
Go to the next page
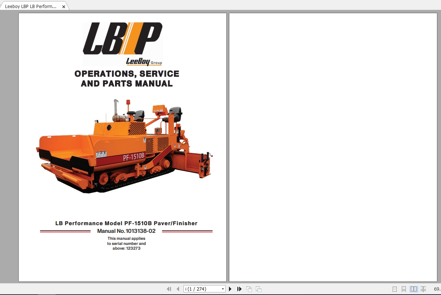coord(230,289)
